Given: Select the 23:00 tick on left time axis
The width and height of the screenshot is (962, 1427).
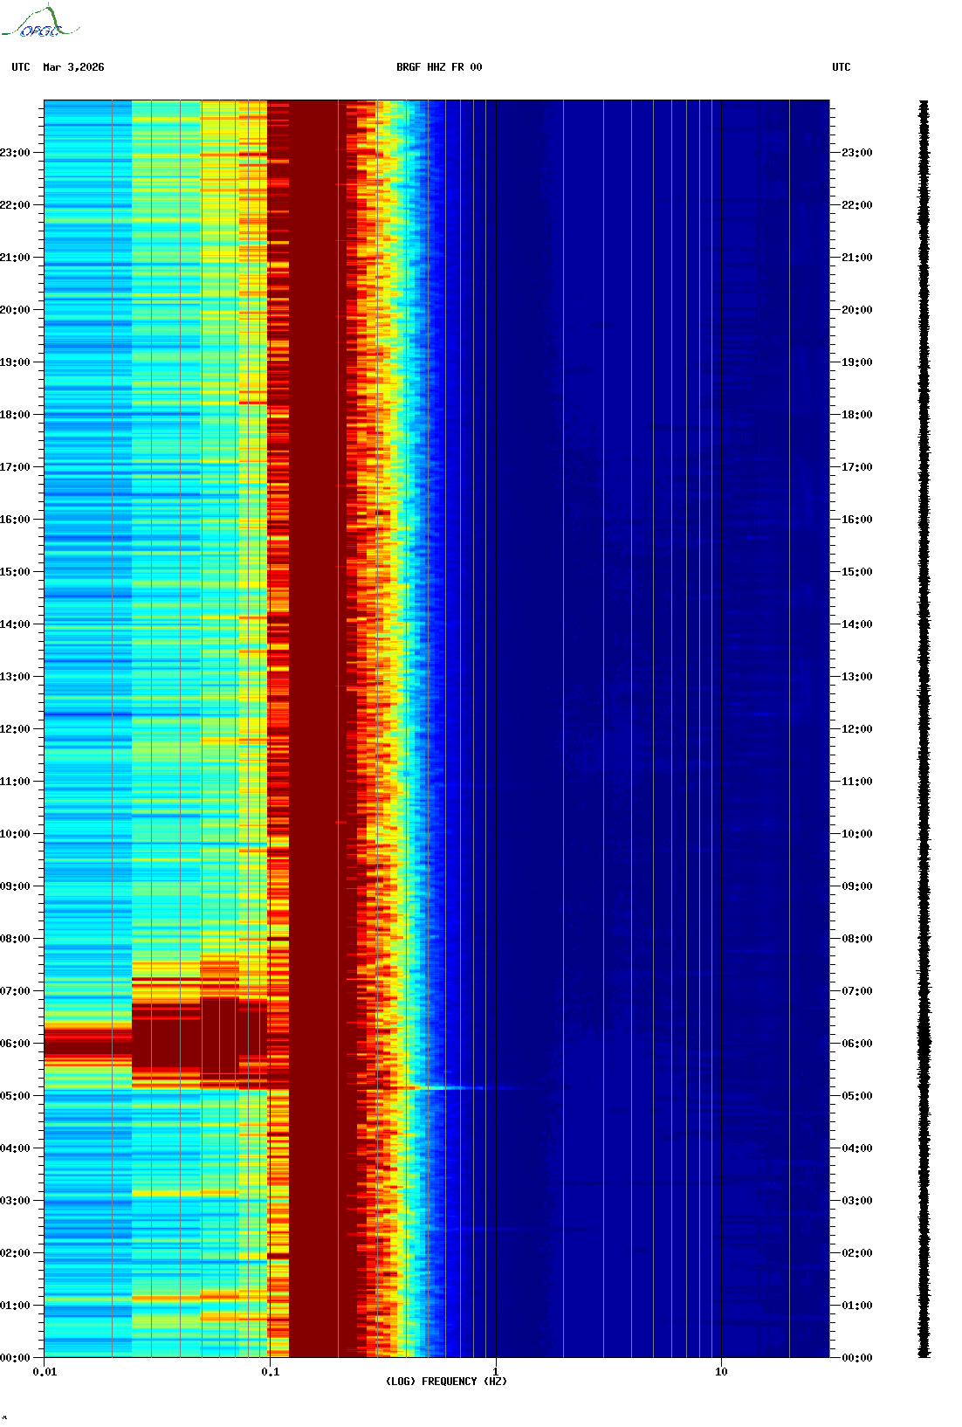Looking at the screenshot, I should (16, 153).
